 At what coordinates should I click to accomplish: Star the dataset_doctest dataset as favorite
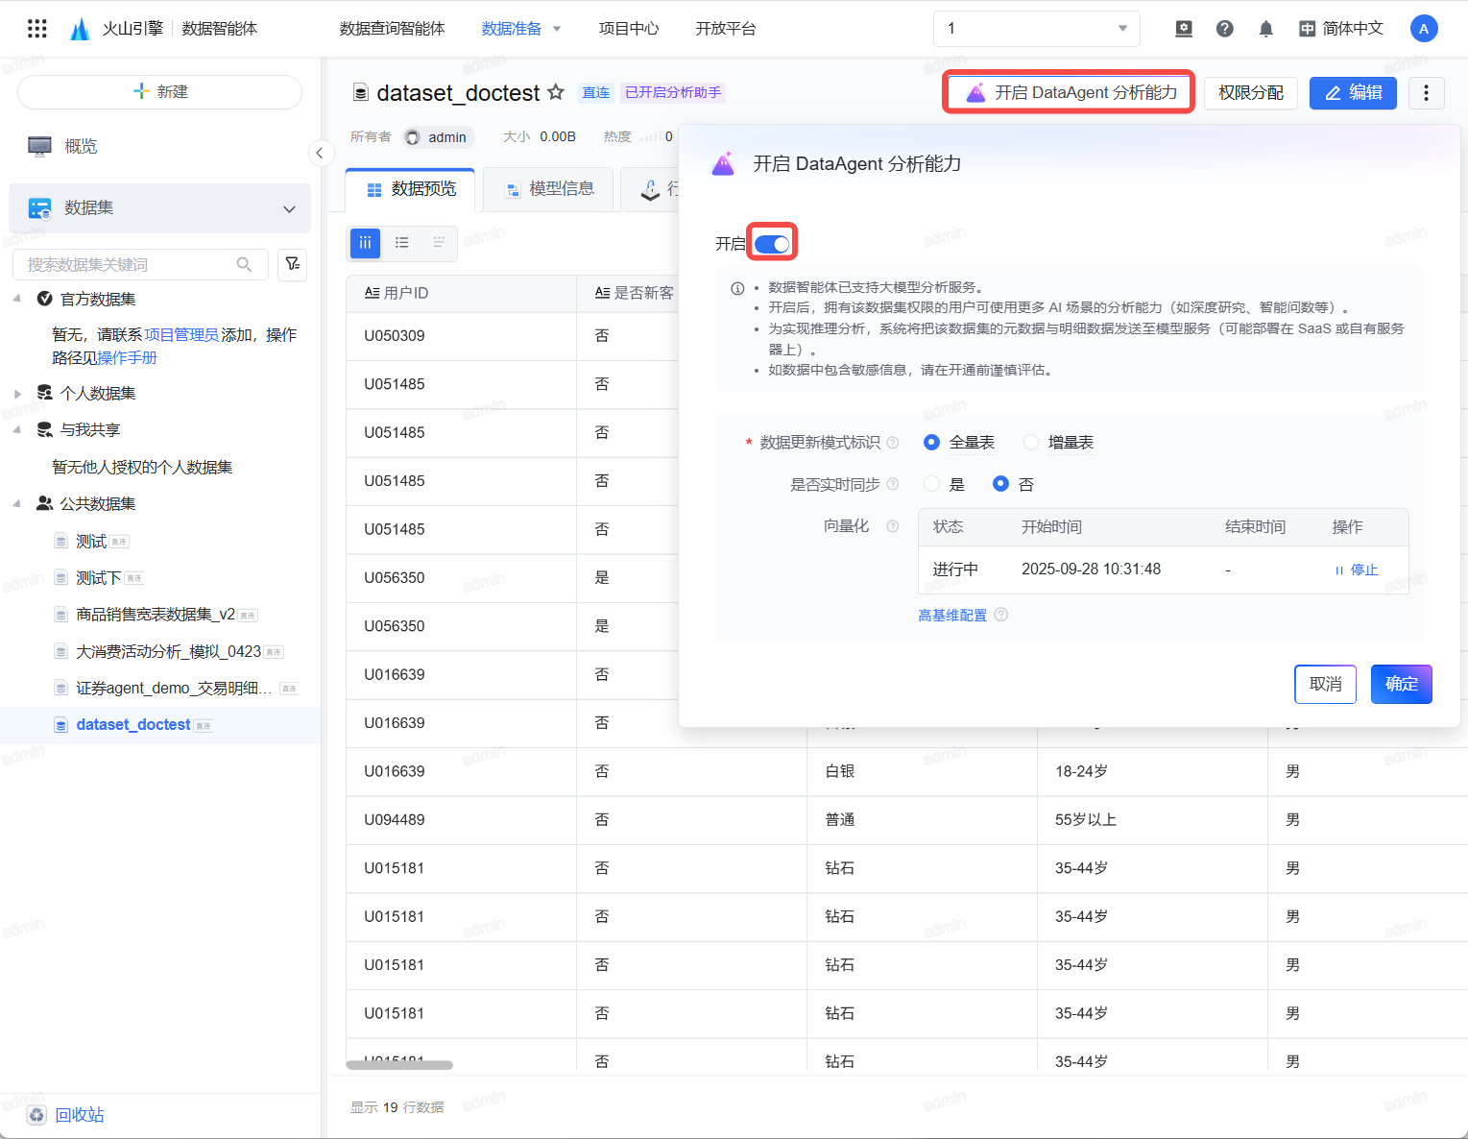(x=556, y=92)
